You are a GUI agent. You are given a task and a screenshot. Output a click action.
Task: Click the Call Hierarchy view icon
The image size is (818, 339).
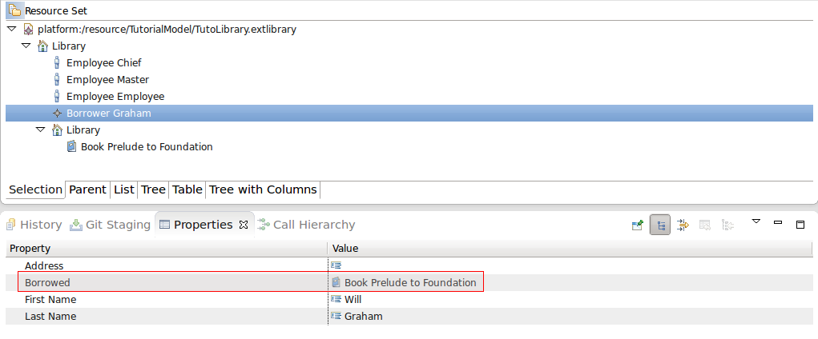pos(264,225)
